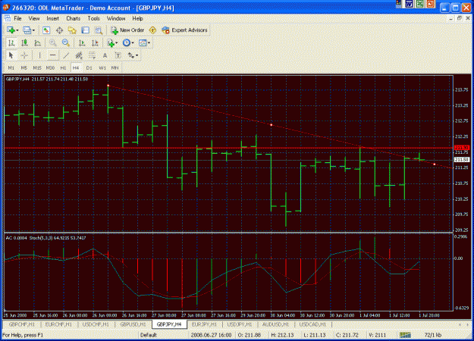This screenshot has height=341, width=474.
Task: Open the Strategy Tester magnifier icon
Action: pos(99,30)
